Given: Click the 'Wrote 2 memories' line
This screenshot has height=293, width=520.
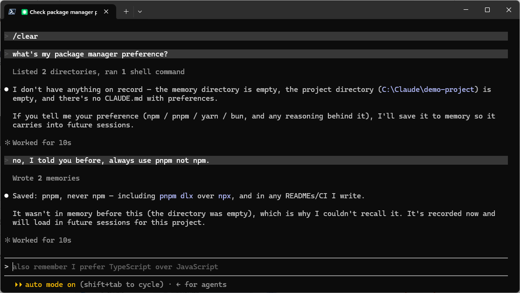Looking at the screenshot, I should (x=46, y=178).
